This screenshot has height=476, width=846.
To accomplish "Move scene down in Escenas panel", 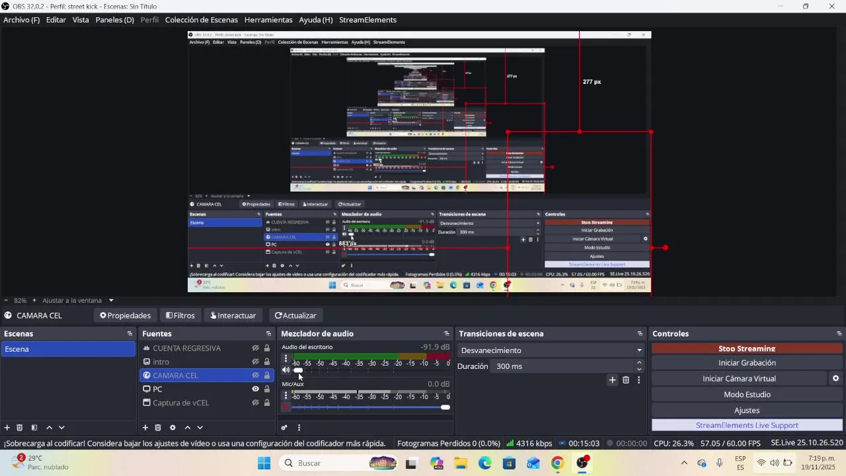I will [x=61, y=428].
